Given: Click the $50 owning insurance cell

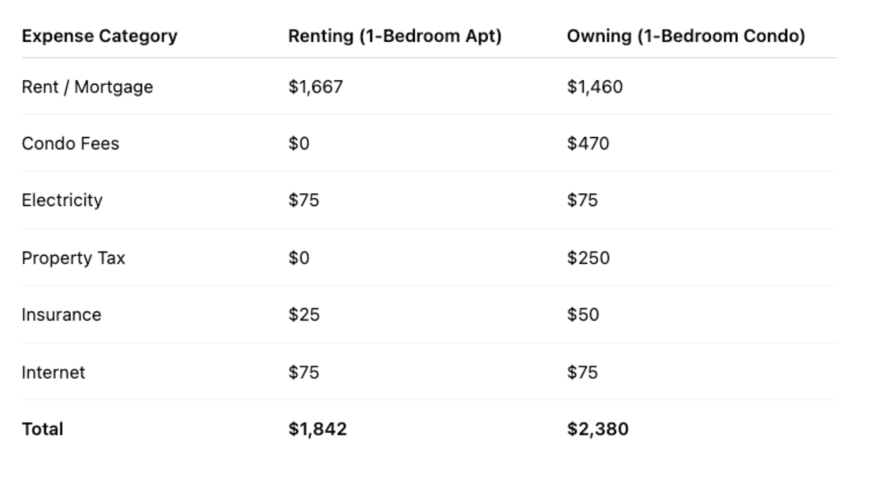Looking at the screenshot, I should pyautogui.click(x=583, y=315).
